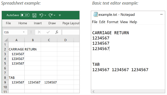Expand the Name Box dropdown arrow
The width and height of the screenshot is (167, 95).
[x=24, y=32]
